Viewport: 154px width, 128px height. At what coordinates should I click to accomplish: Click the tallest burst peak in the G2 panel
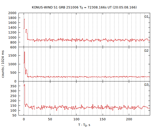24,52
